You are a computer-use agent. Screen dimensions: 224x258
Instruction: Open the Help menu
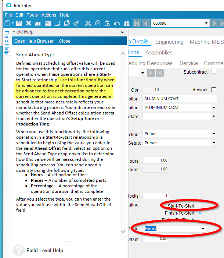(x=65, y=15)
